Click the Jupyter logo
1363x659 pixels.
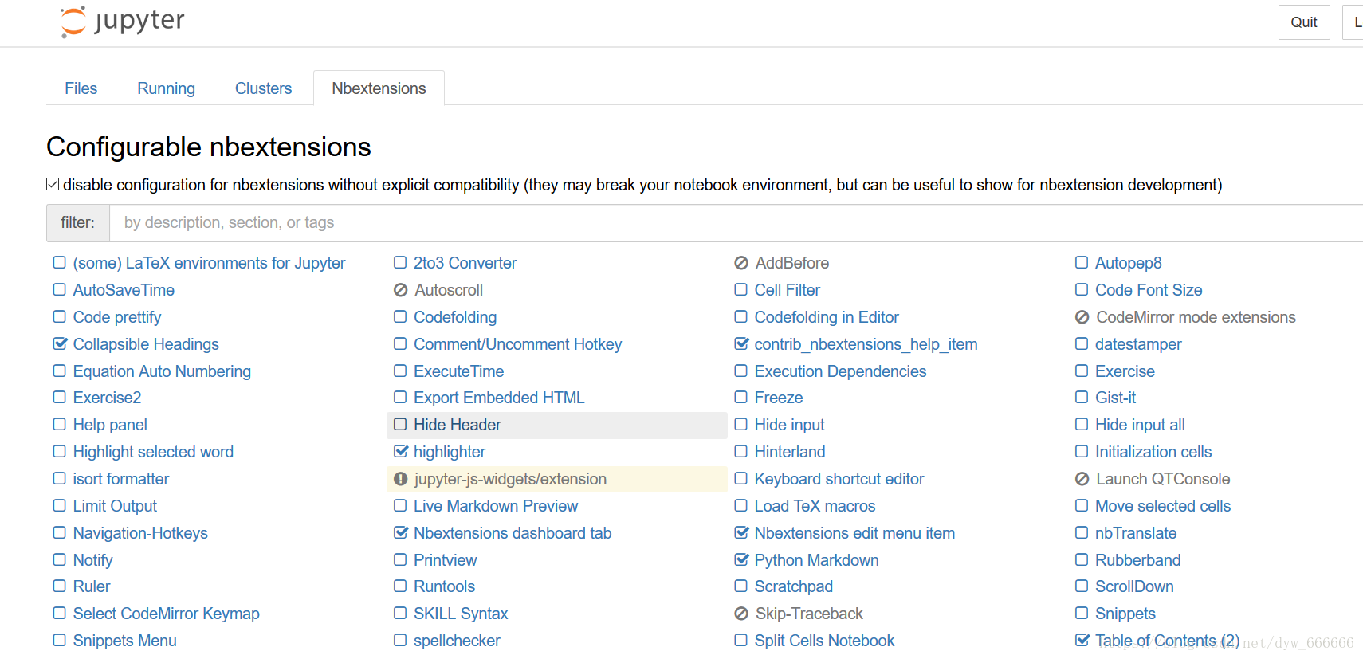click(122, 22)
